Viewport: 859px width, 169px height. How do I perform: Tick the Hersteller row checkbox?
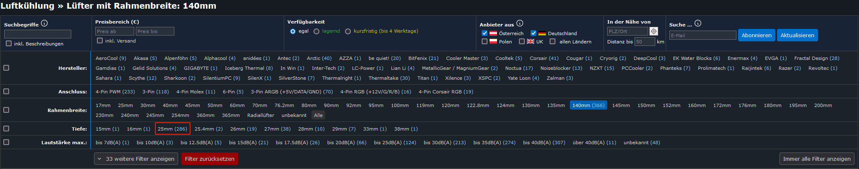[x=6, y=68]
